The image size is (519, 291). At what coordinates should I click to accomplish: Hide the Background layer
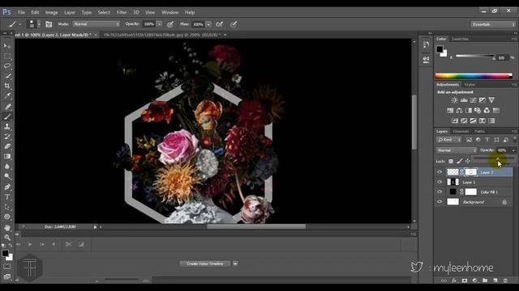pos(440,201)
